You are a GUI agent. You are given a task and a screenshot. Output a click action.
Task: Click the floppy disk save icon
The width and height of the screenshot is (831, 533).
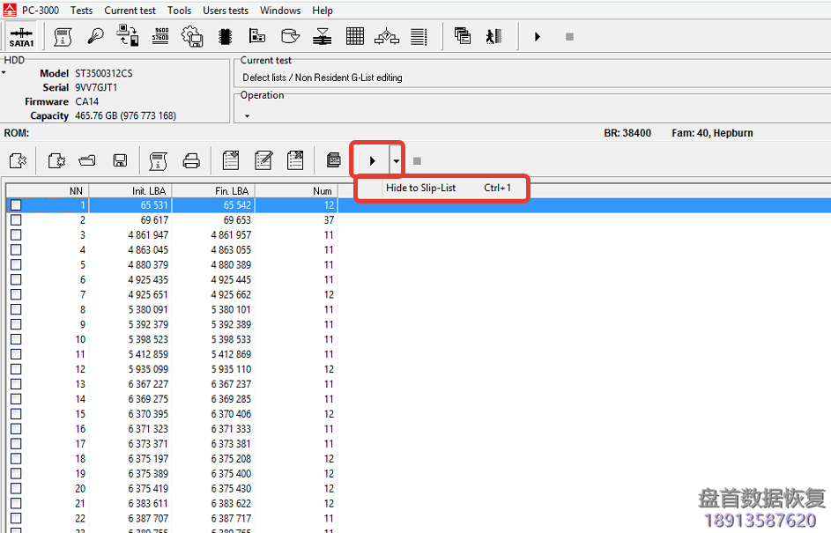click(120, 160)
